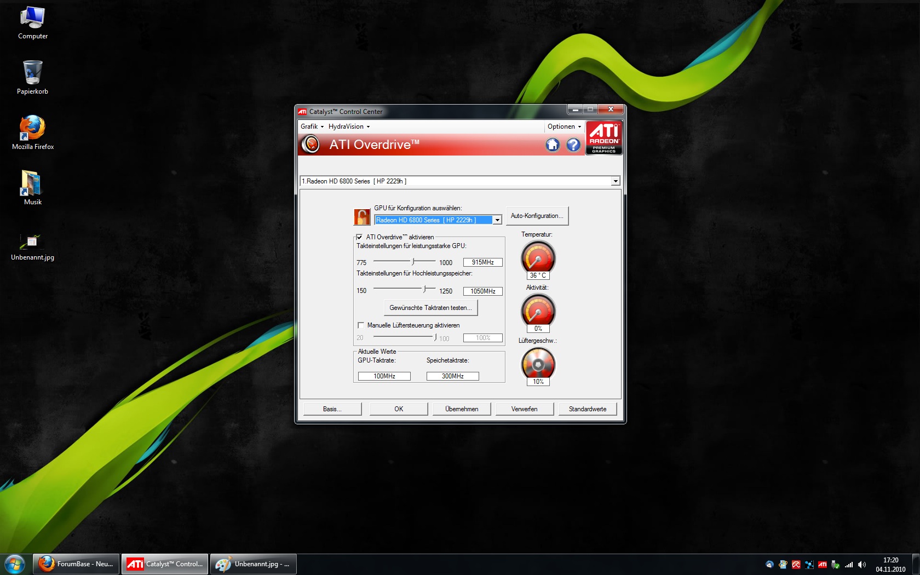920x575 pixels.
Task: Switch to ForumBase Firefox taskbar window
Action: tap(76, 564)
